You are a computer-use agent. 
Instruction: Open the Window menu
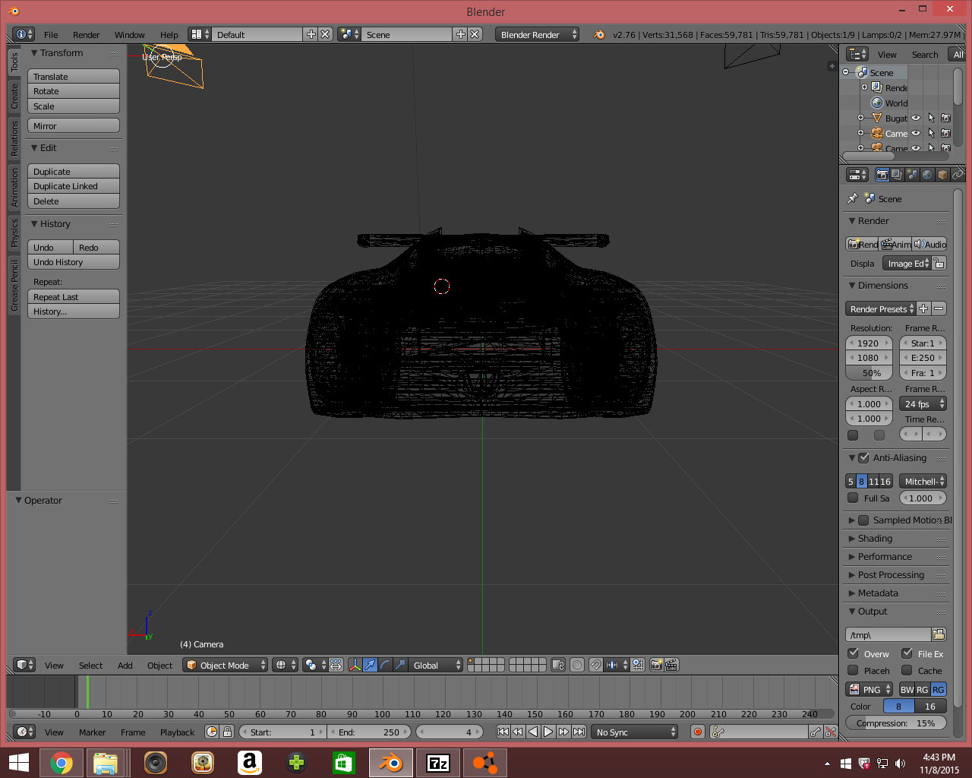pos(130,35)
